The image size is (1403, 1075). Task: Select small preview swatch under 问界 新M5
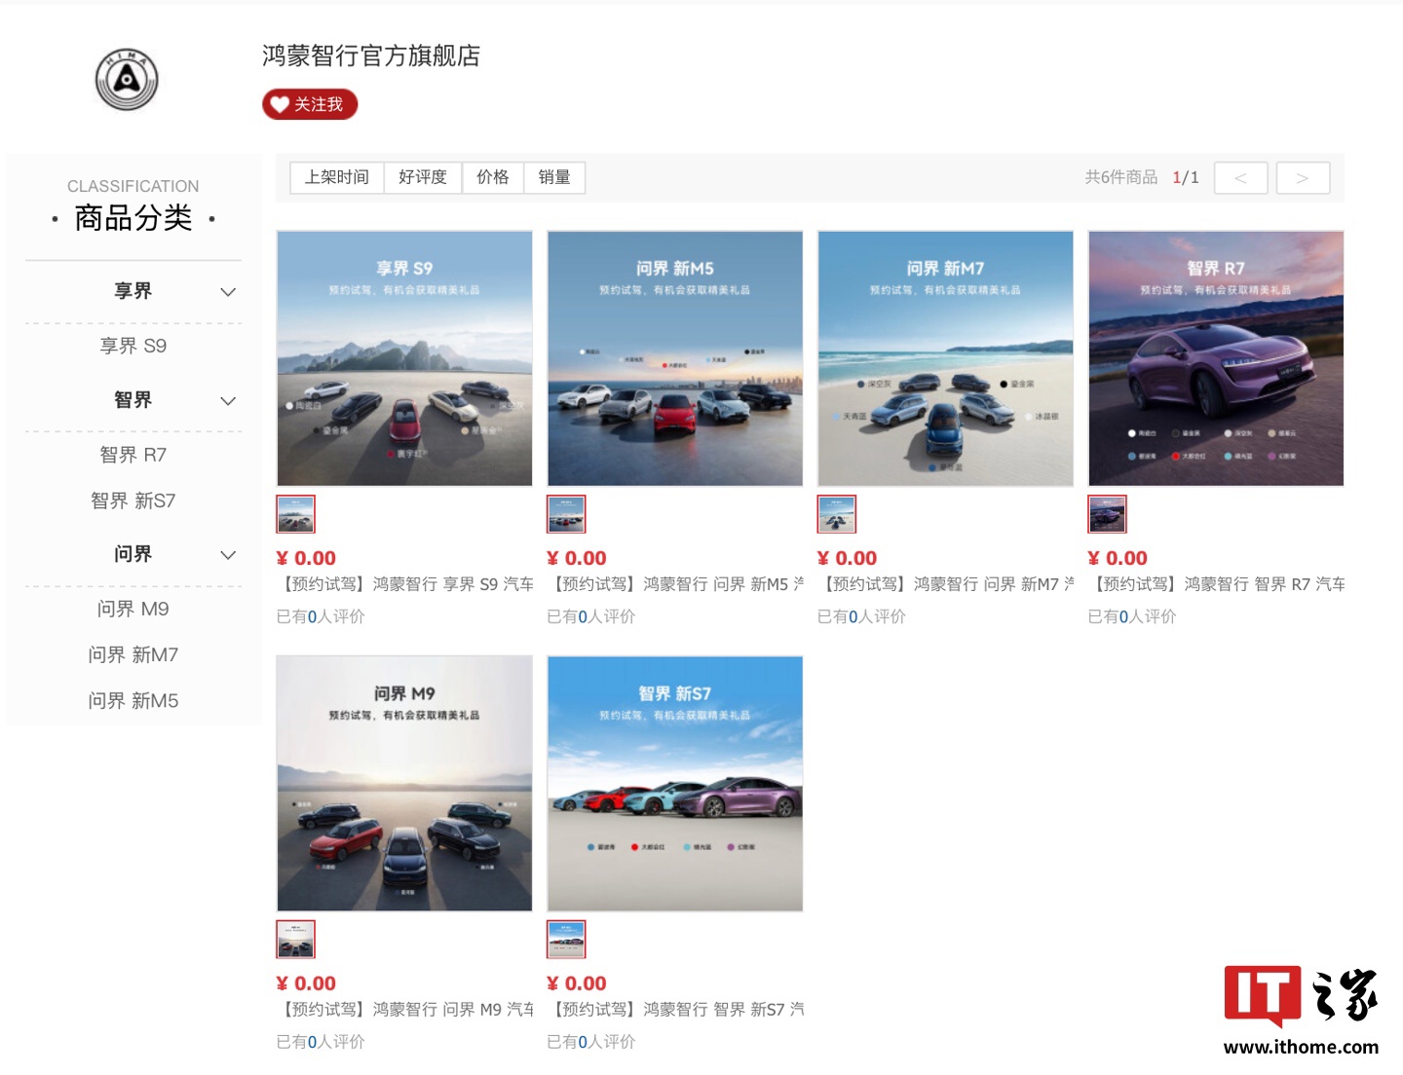pos(567,514)
